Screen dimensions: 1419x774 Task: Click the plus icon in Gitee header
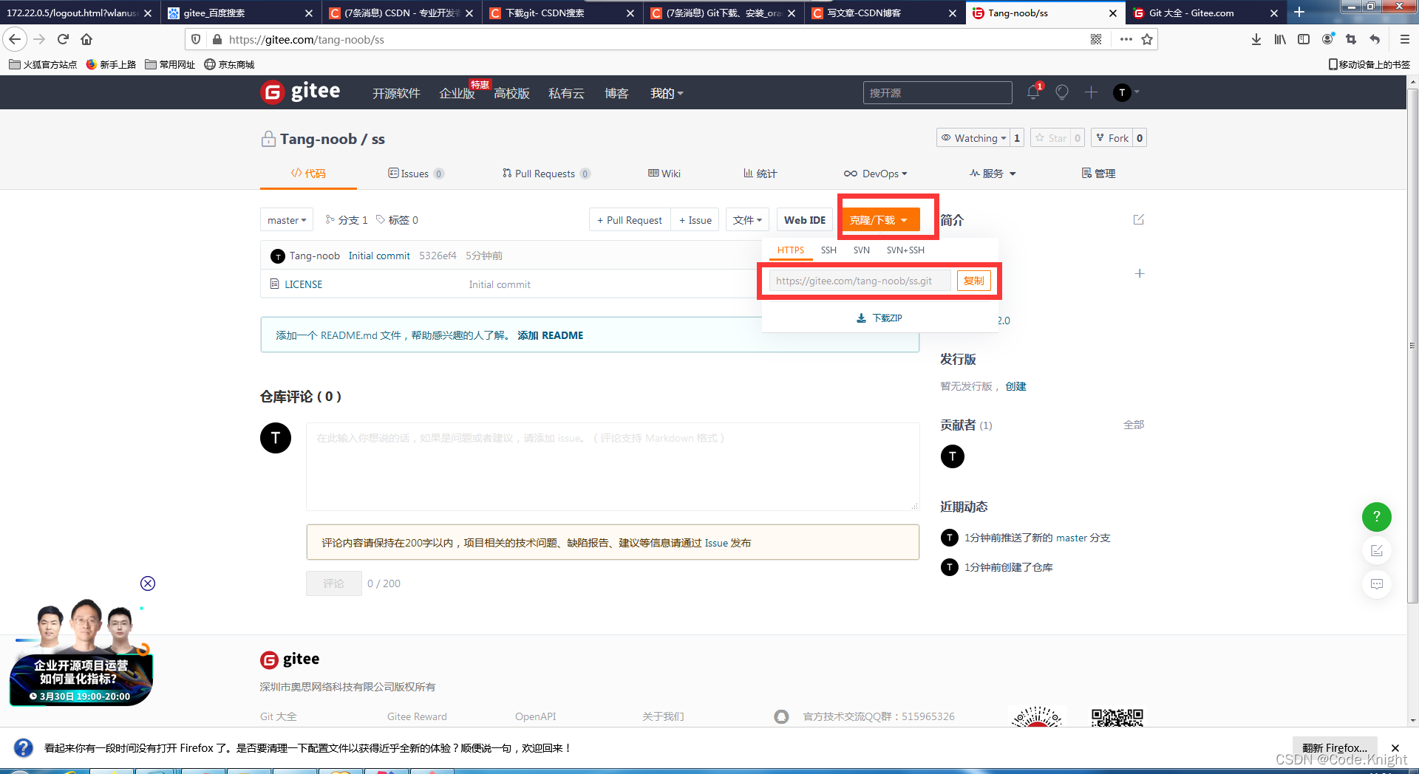pyautogui.click(x=1091, y=92)
